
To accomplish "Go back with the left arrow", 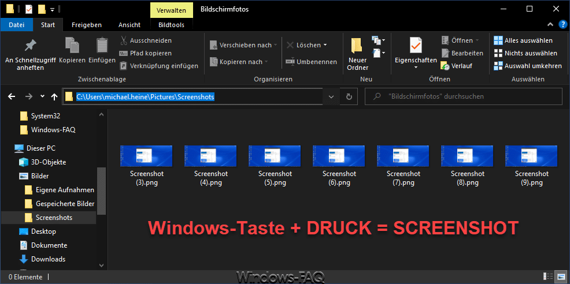I will click(12, 96).
